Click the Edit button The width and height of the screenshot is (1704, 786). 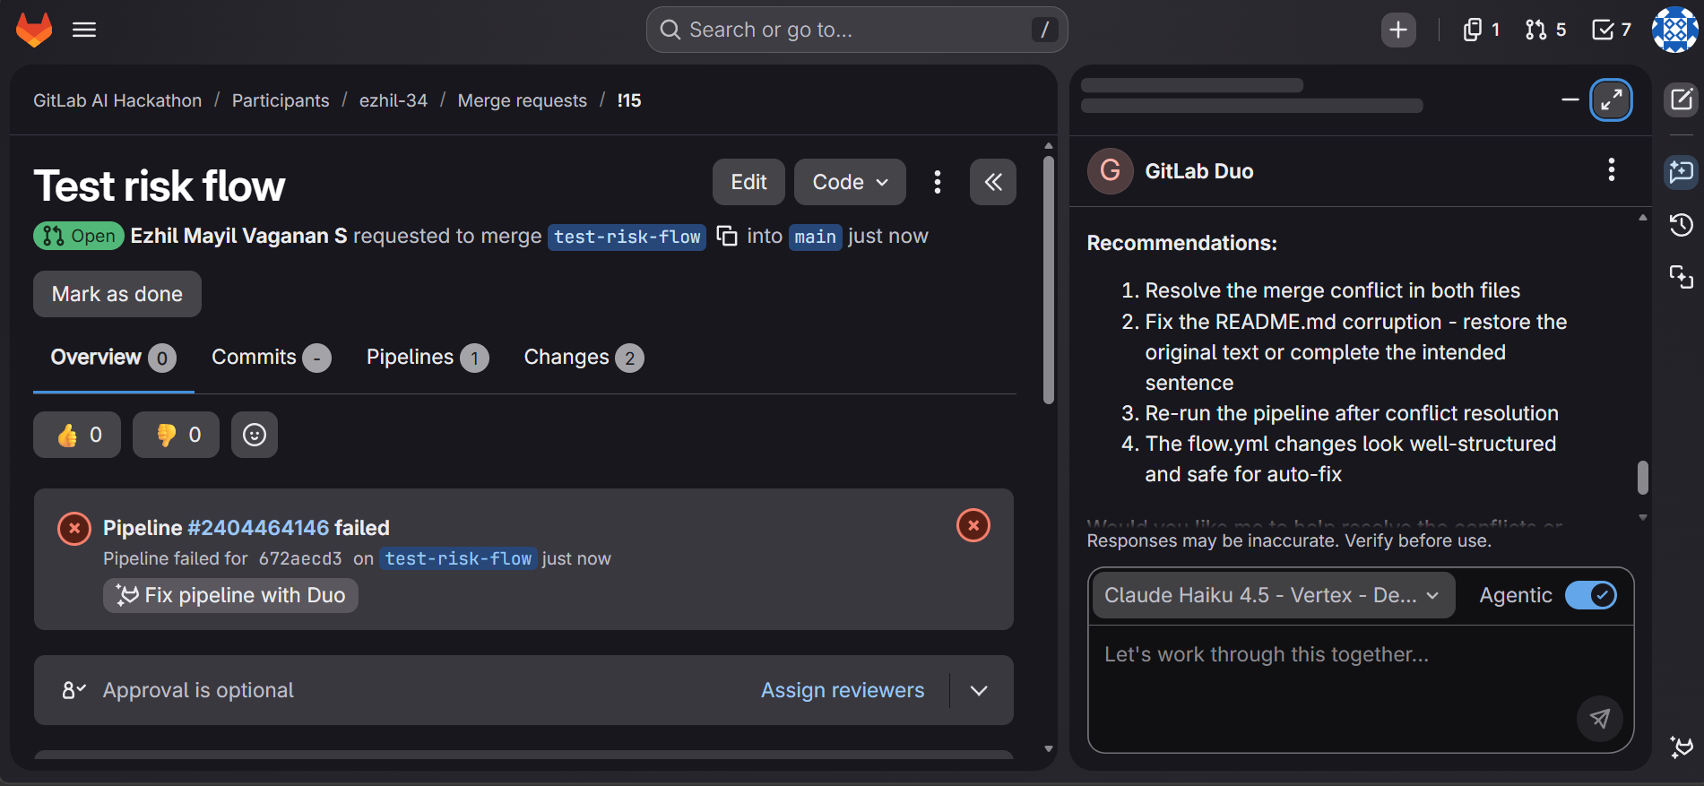748,182
